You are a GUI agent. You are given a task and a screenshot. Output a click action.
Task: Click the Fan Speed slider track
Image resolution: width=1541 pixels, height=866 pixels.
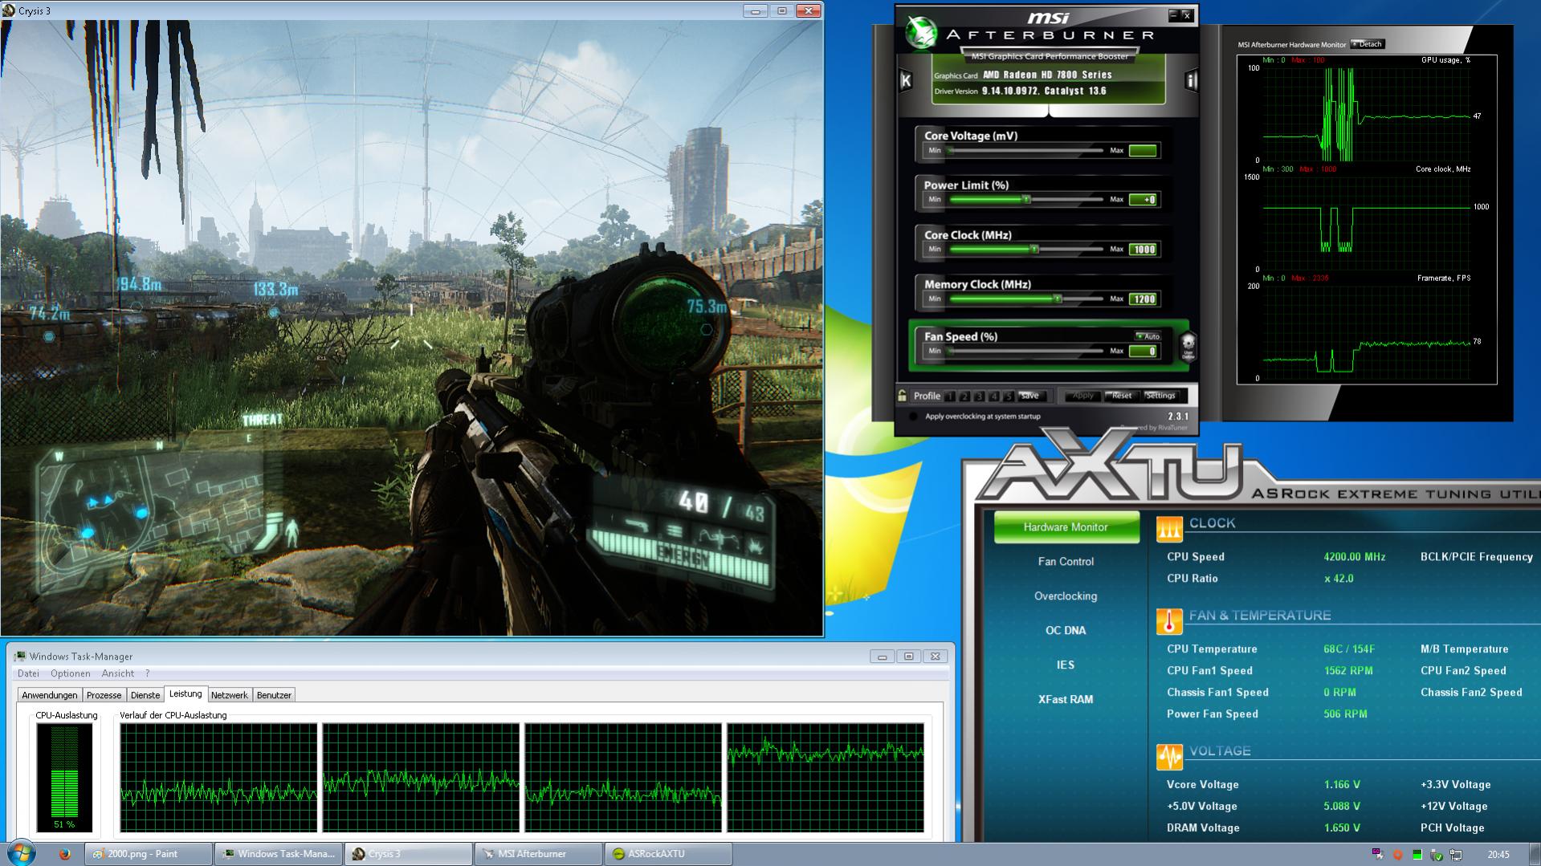tap(1026, 351)
